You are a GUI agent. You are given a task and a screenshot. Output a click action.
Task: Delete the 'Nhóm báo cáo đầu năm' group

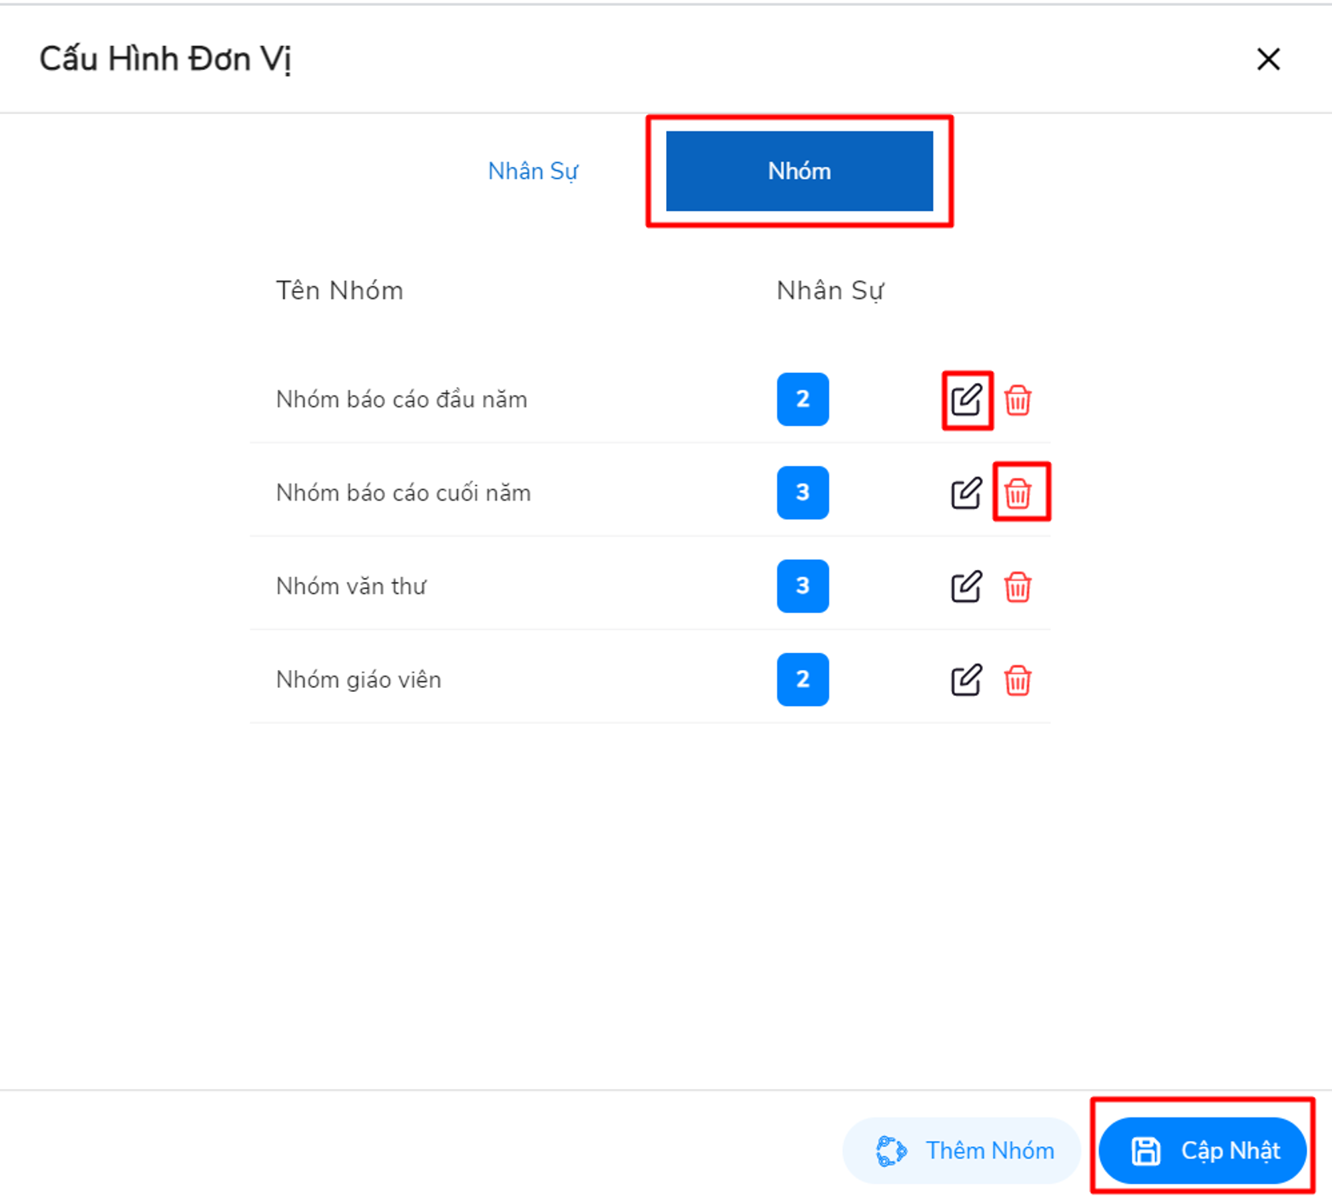(1017, 400)
